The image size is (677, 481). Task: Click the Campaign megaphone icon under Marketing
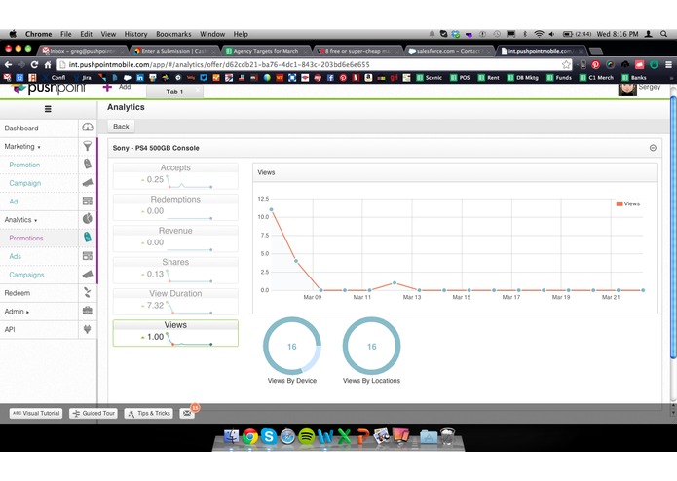88,182
